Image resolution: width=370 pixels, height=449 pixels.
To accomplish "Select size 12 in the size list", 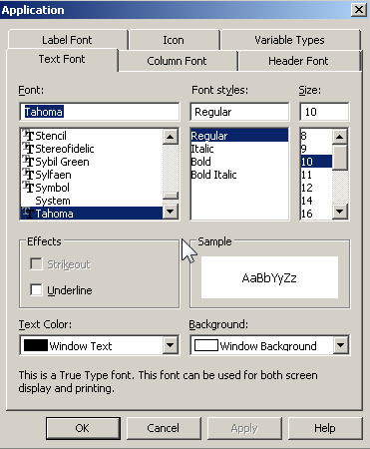I will (x=316, y=188).
